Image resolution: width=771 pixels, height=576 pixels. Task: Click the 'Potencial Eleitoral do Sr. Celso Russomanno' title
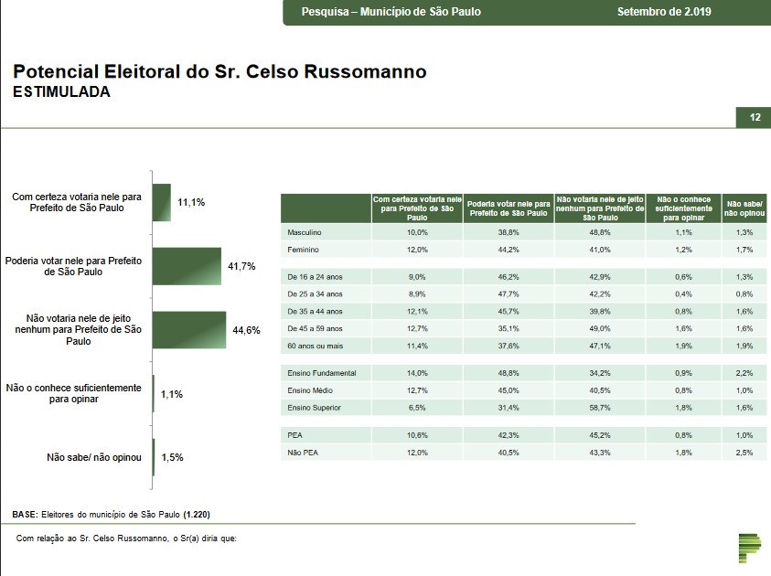point(219,72)
